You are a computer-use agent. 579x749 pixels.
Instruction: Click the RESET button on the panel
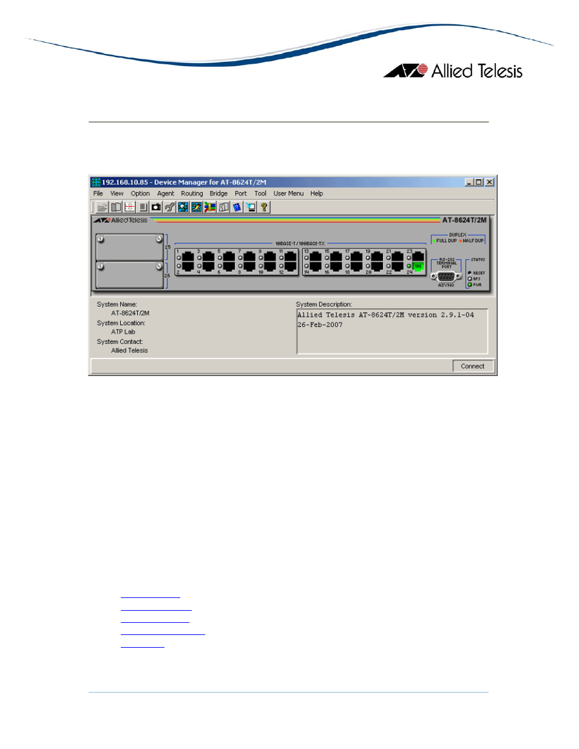470,273
